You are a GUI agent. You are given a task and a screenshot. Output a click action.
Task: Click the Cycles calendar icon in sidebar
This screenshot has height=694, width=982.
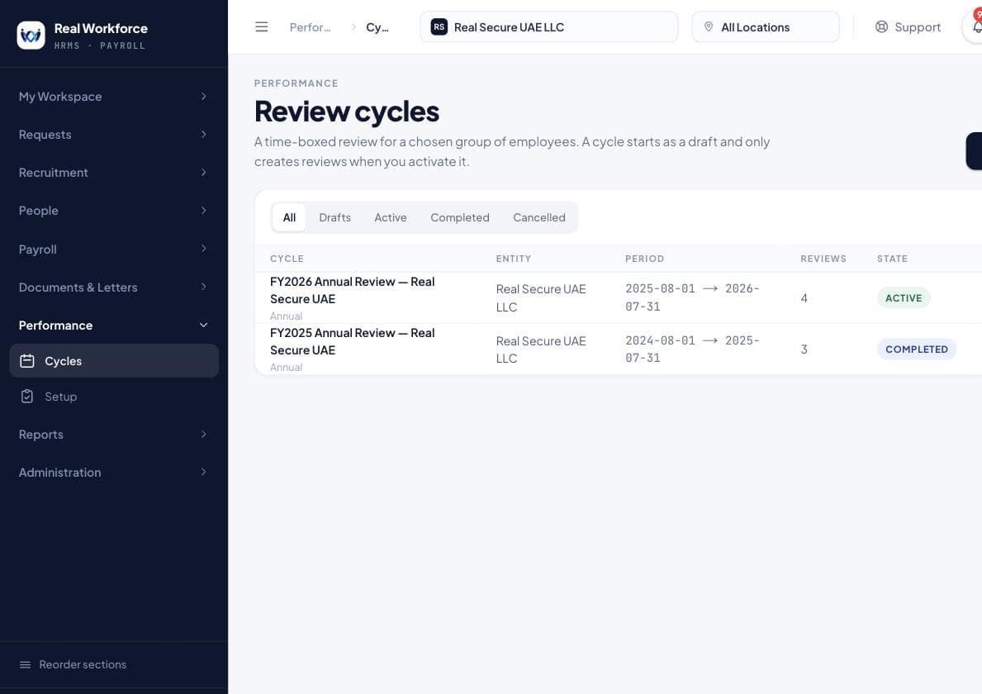click(x=27, y=361)
